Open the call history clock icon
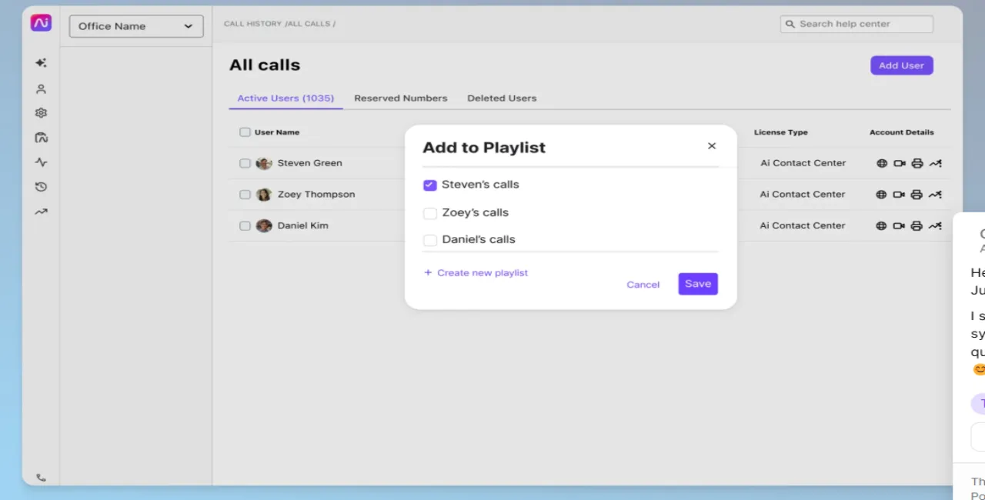Viewport: 985px width, 500px height. tap(41, 187)
